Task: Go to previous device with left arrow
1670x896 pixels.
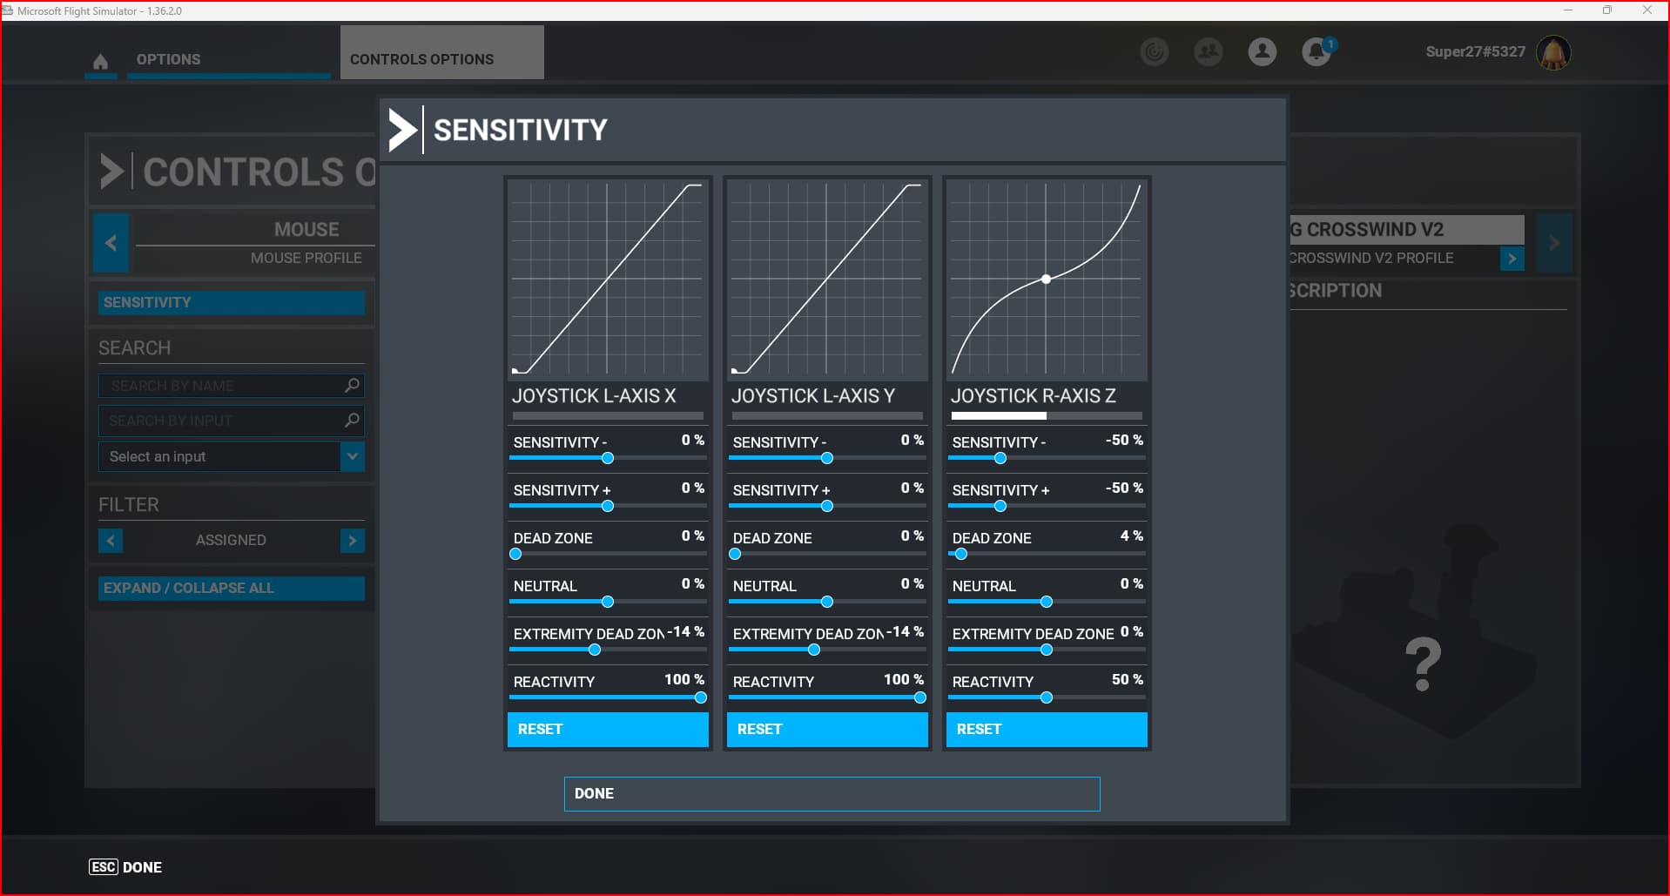Action: (x=111, y=243)
